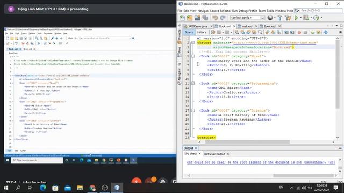Click Find Selection magnifier in editor toolbar
Viewport: 344px width, 193px height.
(x=237, y=32)
